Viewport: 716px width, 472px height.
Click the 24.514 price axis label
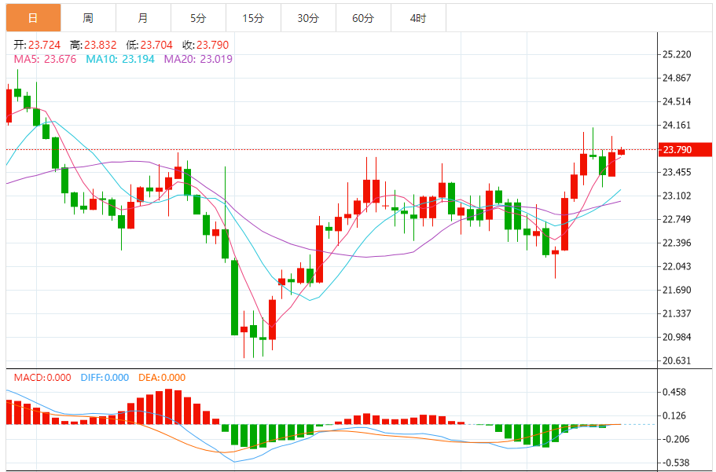[x=677, y=101]
